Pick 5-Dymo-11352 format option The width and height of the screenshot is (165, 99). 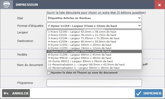94,45
